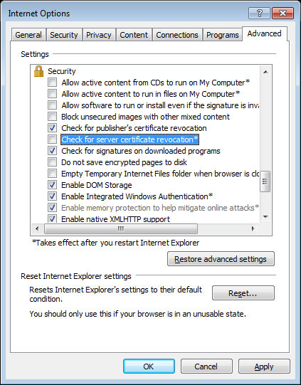Viewport: 301px width, 385px height.
Task: Click the Security padlock icon
Action: tap(39, 71)
